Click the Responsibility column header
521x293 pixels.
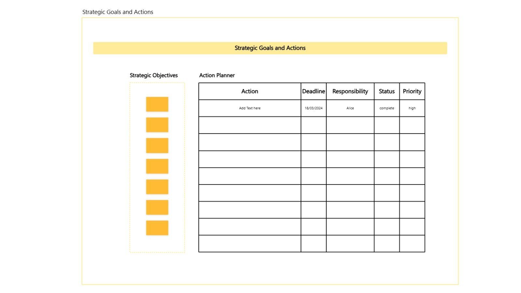pyautogui.click(x=350, y=91)
